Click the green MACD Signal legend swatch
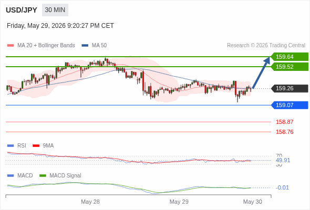This screenshot has height=210, width=310. coord(43,176)
